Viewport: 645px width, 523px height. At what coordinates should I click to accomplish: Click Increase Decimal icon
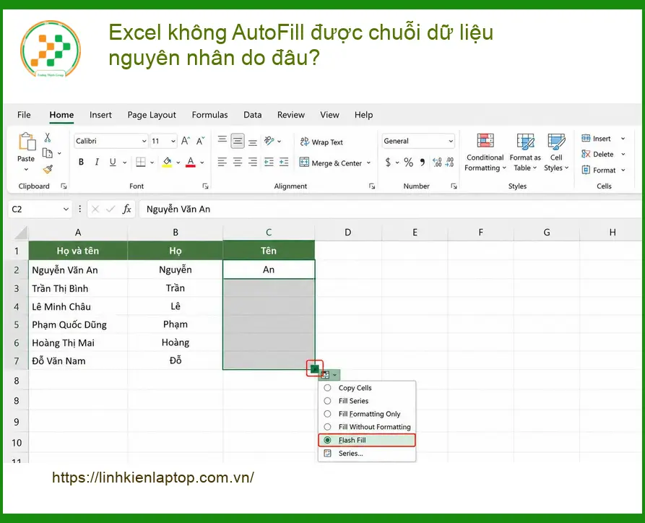click(437, 162)
